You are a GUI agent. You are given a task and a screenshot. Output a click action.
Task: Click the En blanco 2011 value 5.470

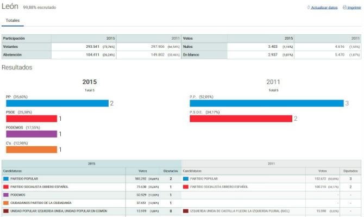coord(340,55)
